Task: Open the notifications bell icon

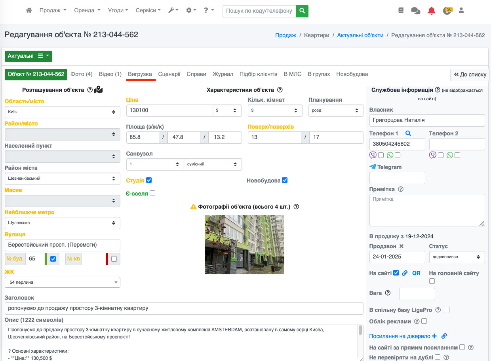Action: tap(431, 11)
